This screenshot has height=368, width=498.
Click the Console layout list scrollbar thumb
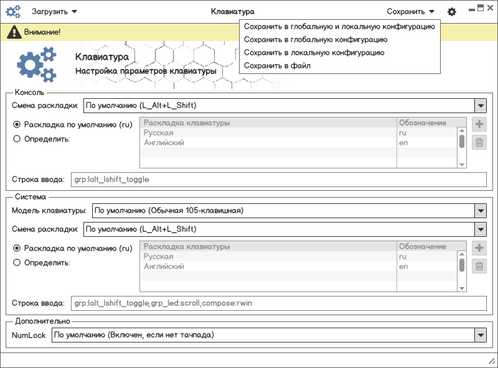(x=462, y=142)
